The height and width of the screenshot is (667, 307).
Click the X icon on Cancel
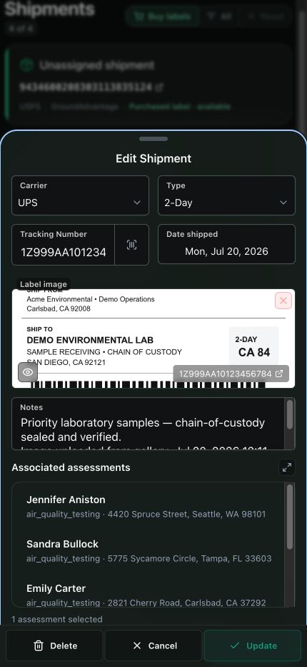pos(137,646)
